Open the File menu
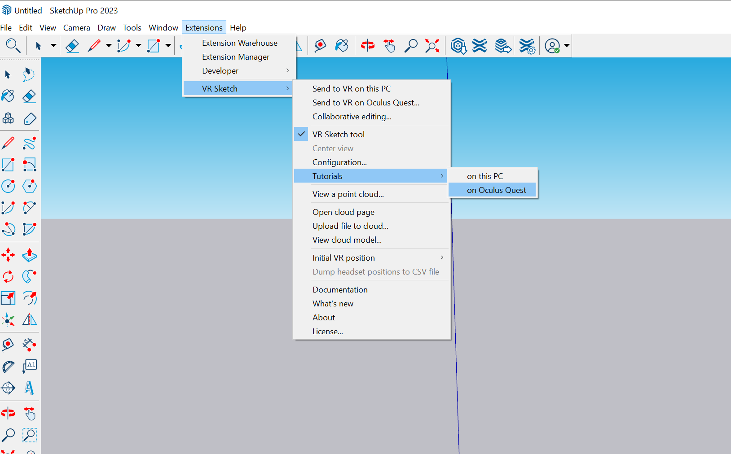Viewport: 731px width, 454px height. point(6,28)
